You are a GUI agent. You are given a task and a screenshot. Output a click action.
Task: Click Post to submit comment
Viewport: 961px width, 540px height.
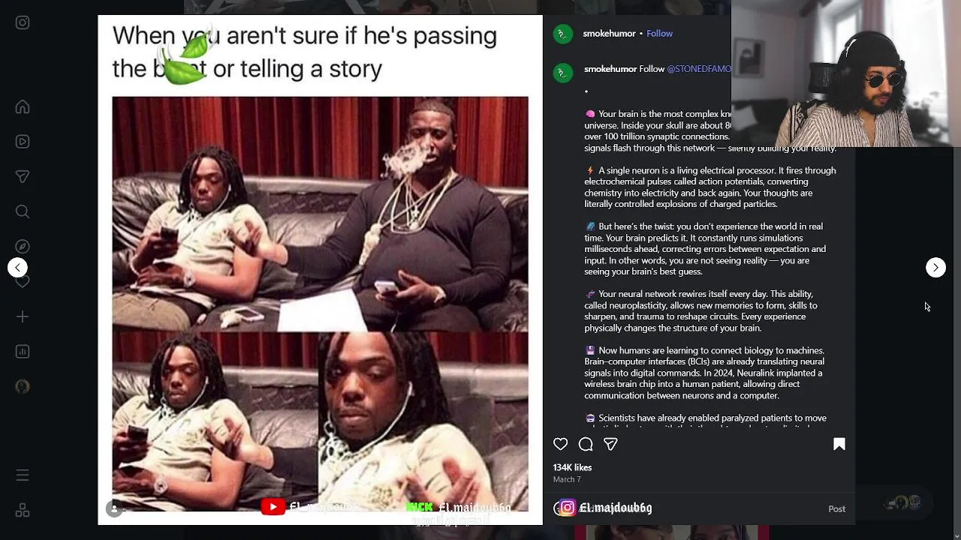[836, 508]
